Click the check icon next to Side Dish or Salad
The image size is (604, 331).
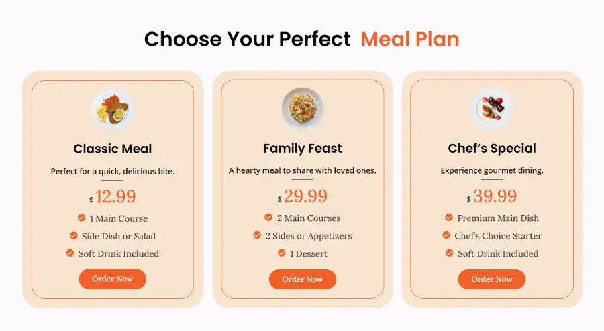coord(74,235)
